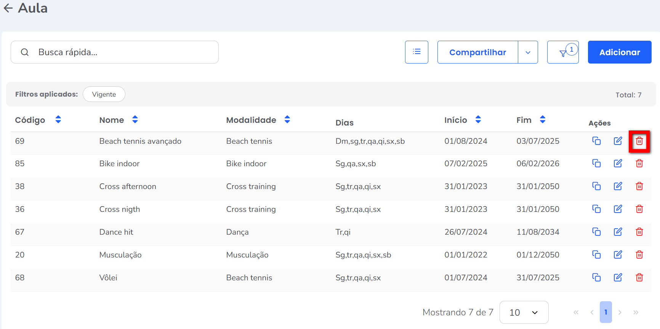Open the filter funnel button
The image size is (660, 329).
pos(563,52)
